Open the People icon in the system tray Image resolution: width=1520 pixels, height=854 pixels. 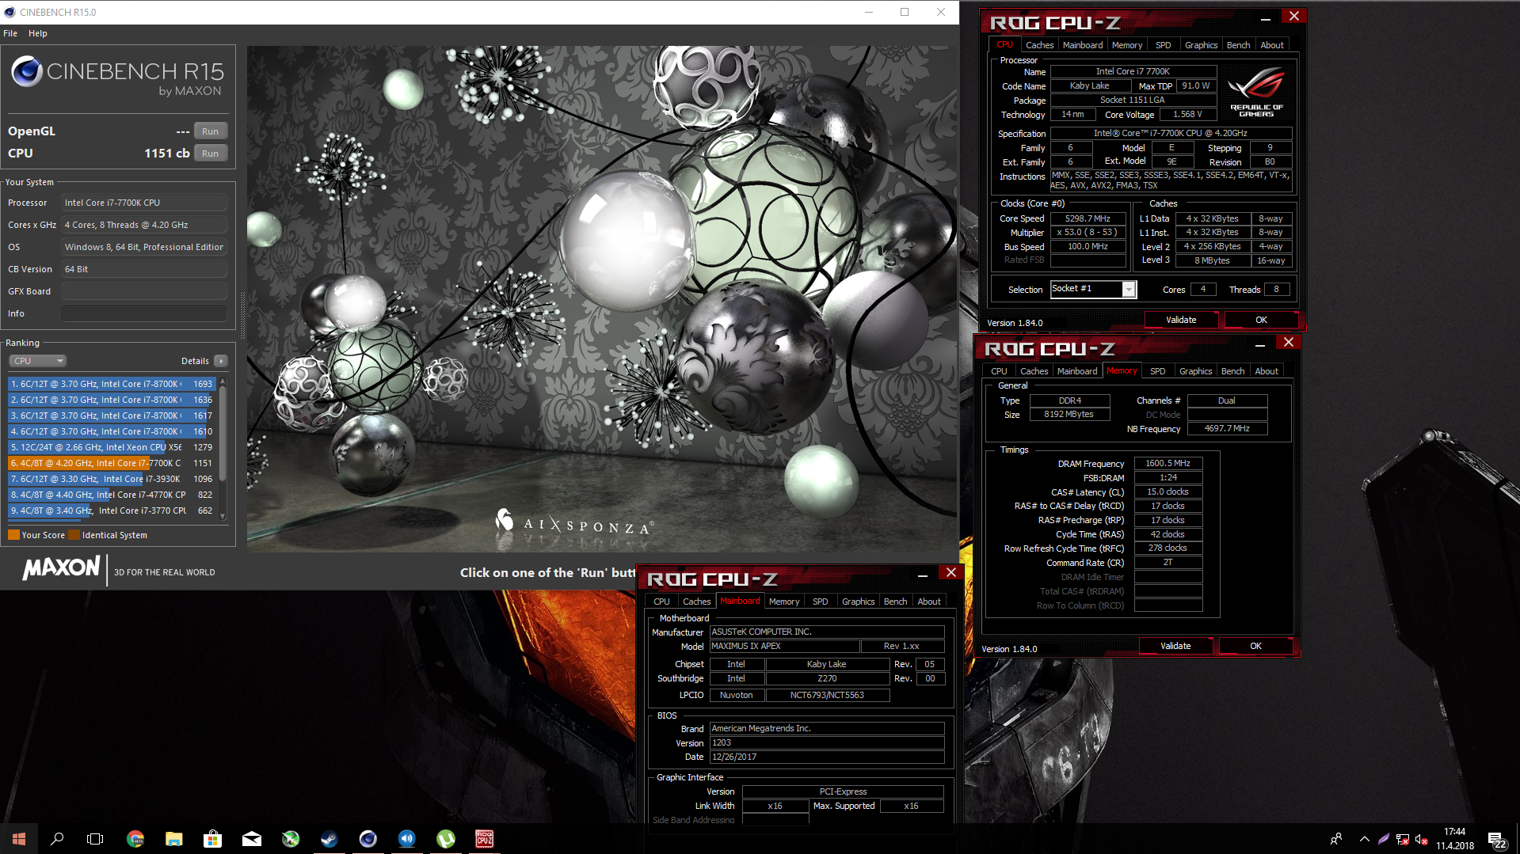click(1336, 839)
